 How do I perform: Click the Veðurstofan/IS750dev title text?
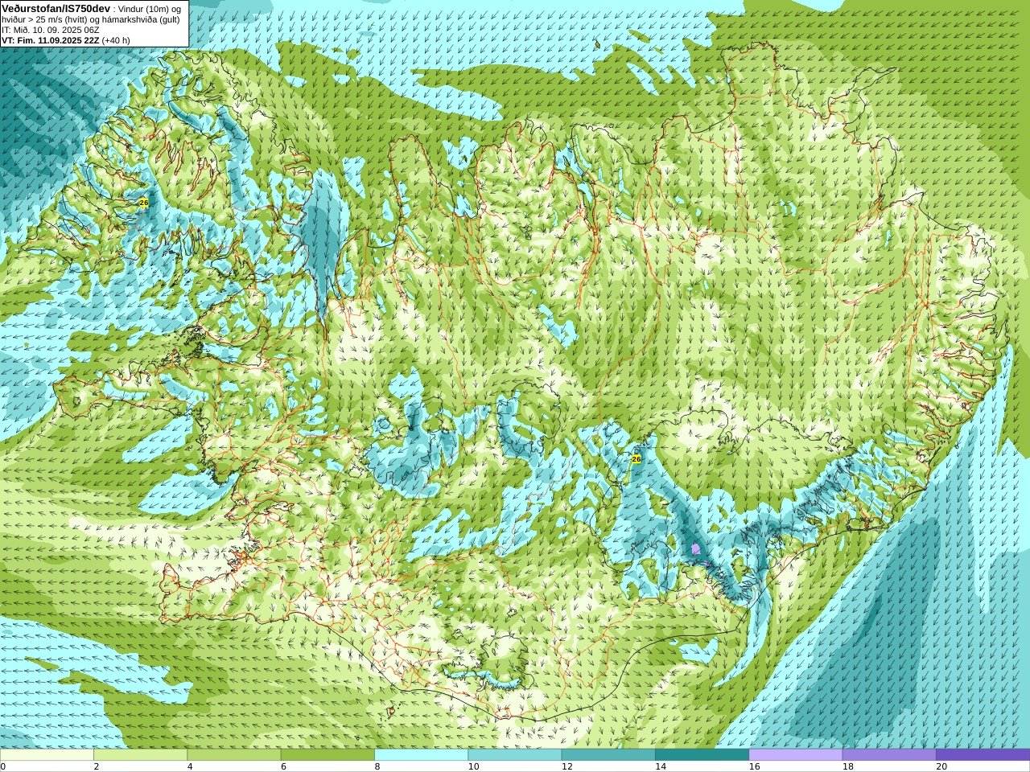pyautogui.click(x=56, y=8)
